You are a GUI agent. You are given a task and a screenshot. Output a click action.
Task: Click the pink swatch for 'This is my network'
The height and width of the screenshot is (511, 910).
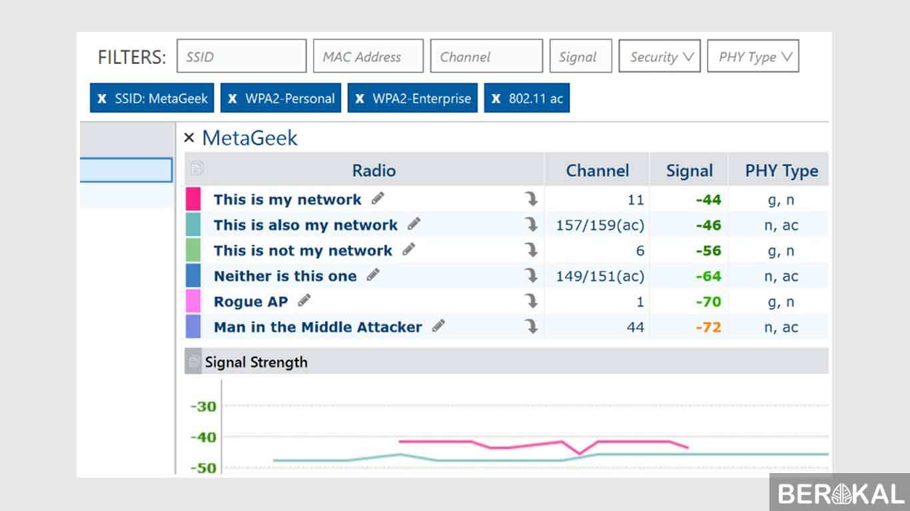click(193, 199)
